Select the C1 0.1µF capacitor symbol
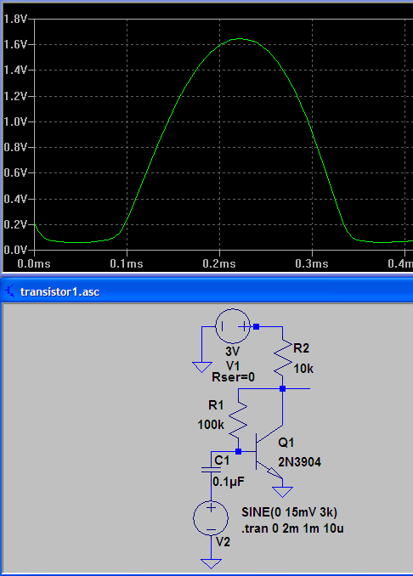The width and height of the screenshot is (413, 576). click(x=211, y=469)
